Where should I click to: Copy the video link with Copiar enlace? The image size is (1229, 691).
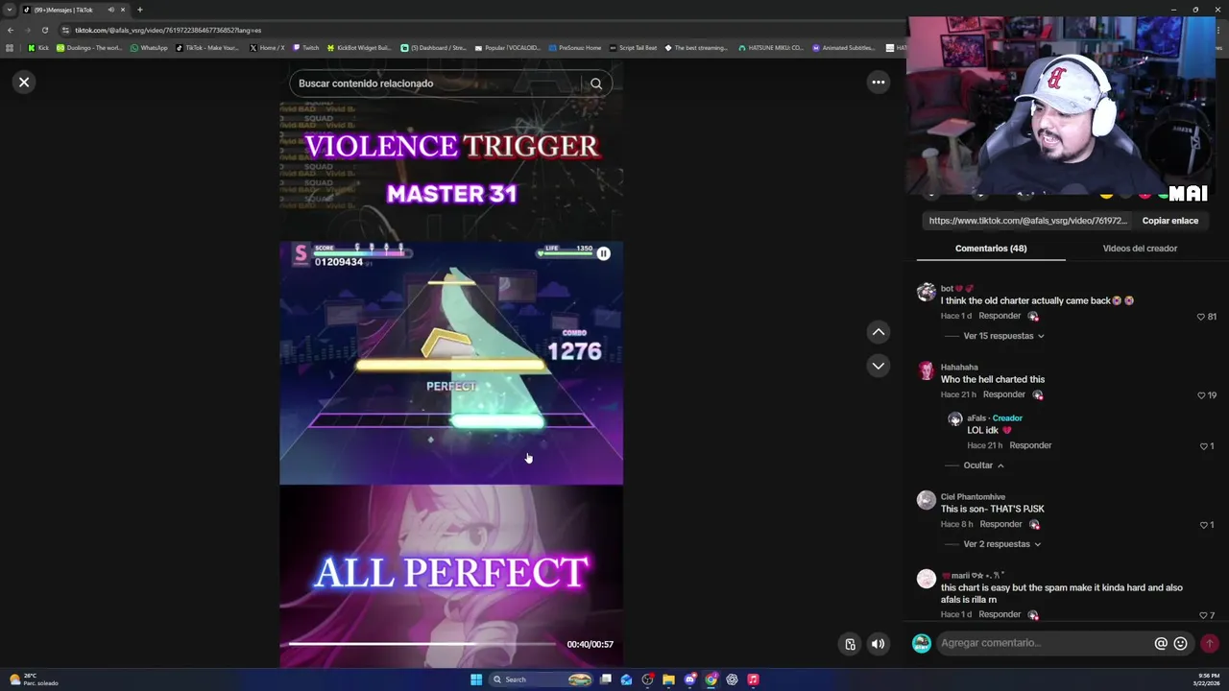point(1169,221)
